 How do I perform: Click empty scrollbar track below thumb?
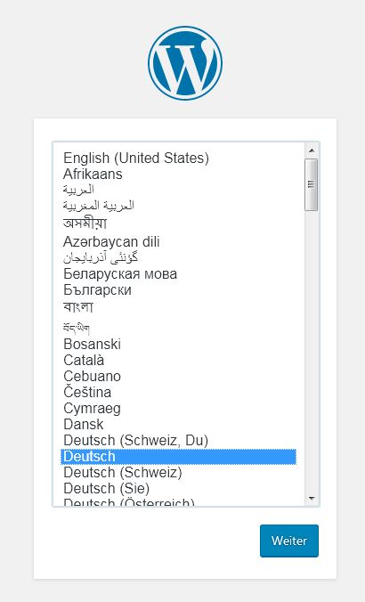click(312, 346)
